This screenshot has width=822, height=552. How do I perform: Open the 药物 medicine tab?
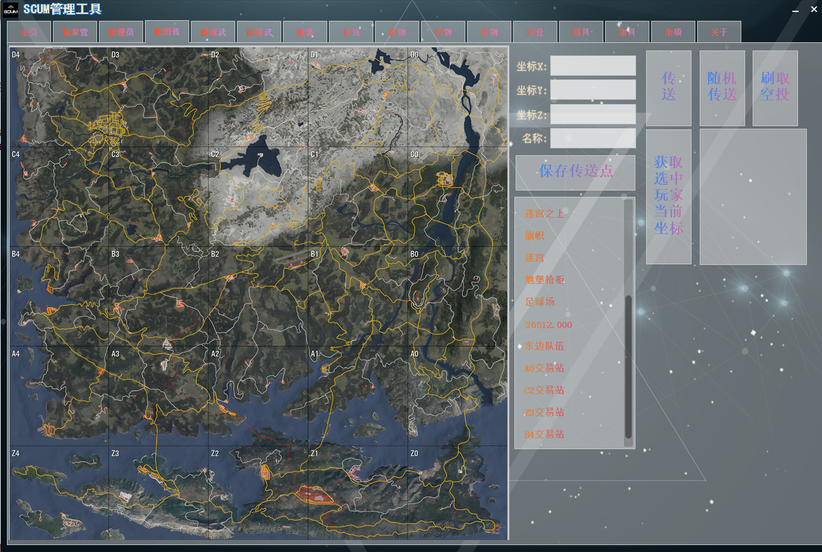443,32
